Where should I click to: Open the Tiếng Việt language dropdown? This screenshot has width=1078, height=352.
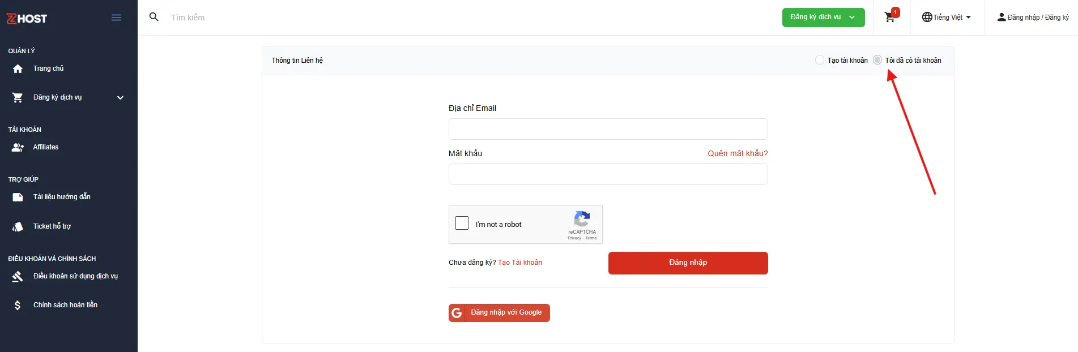click(947, 18)
